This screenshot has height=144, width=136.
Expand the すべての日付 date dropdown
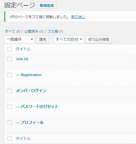[x=69, y=39]
